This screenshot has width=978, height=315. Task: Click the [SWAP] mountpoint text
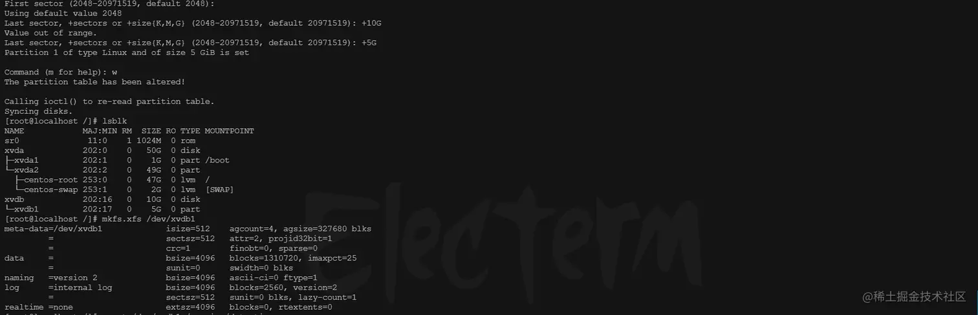coord(219,190)
